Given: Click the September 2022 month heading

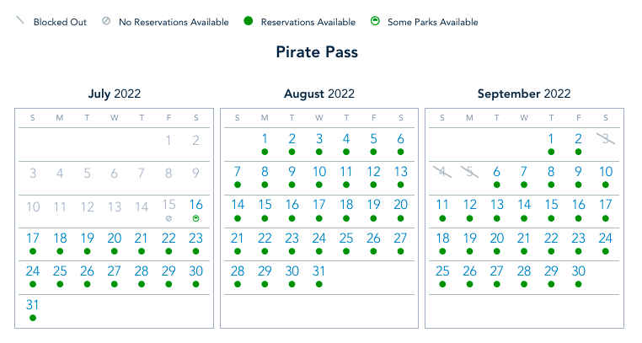Looking at the screenshot, I should [x=524, y=94].
